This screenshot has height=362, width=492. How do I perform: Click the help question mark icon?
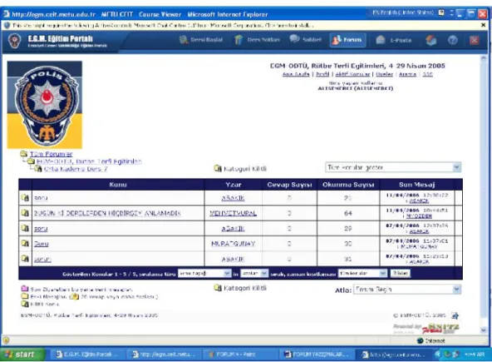tap(452, 40)
